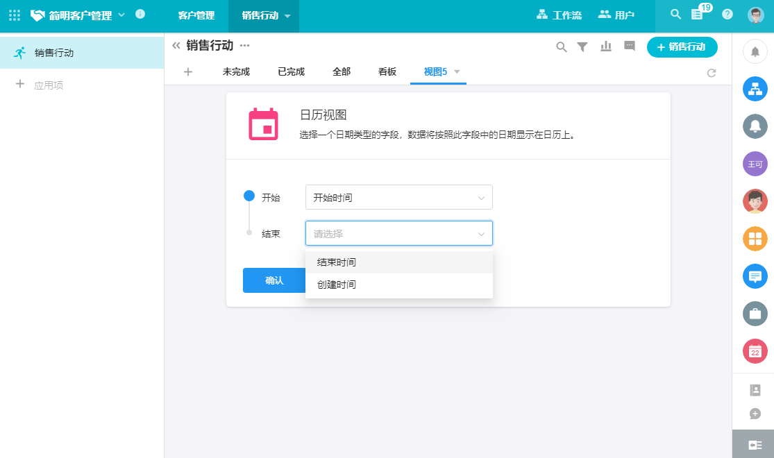Viewport: 774px width, 458px height.
Task: Click 应用项 add item in left sidebar
Action: click(48, 85)
